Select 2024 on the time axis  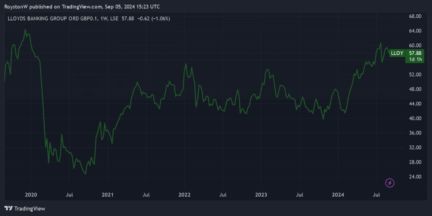pos(338,195)
